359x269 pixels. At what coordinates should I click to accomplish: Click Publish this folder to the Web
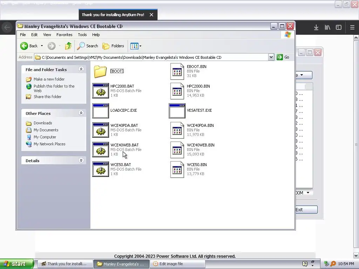click(54, 88)
